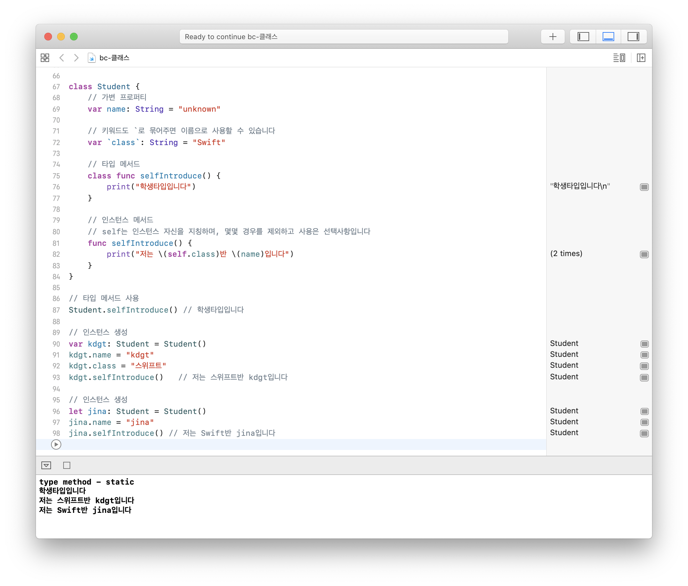This screenshot has width=688, height=586.
Task: Open editor options lines icon
Action: click(x=619, y=58)
